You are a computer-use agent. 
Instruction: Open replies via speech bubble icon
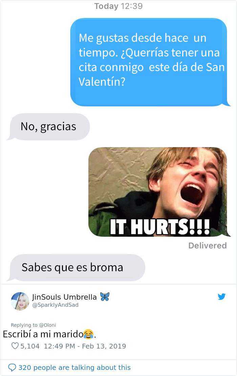(12, 368)
